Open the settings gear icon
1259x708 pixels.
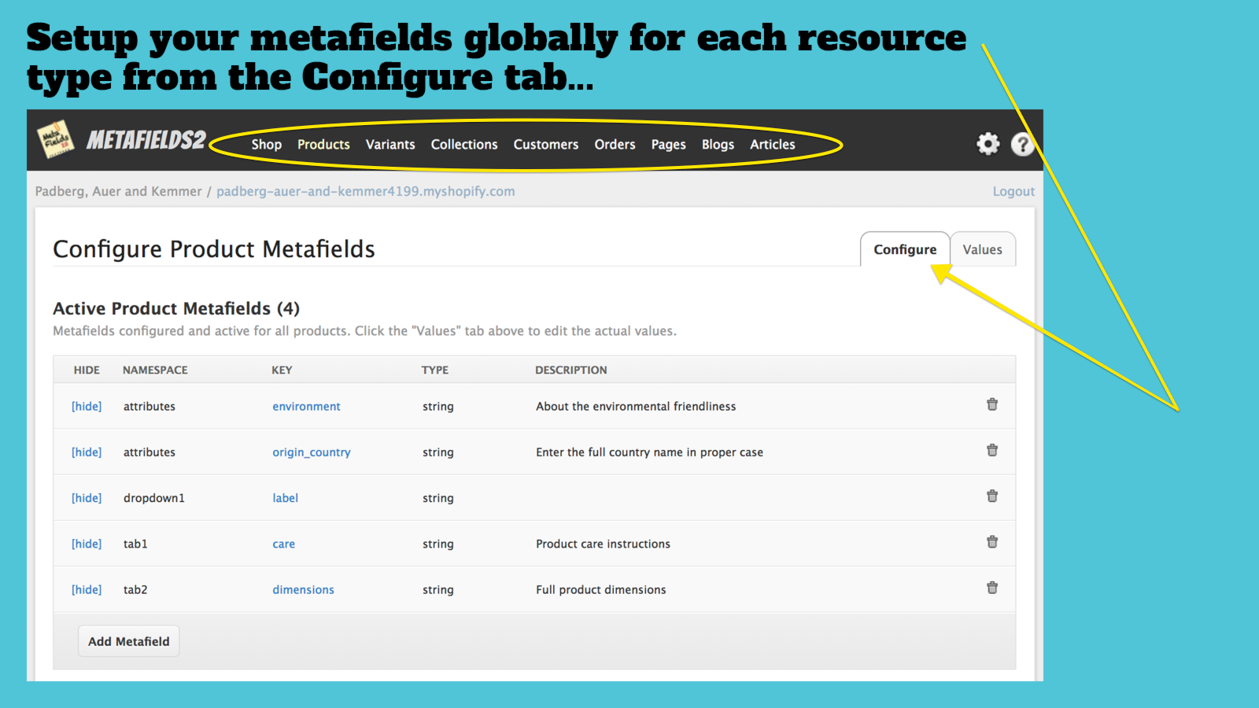(x=988, y=144)
